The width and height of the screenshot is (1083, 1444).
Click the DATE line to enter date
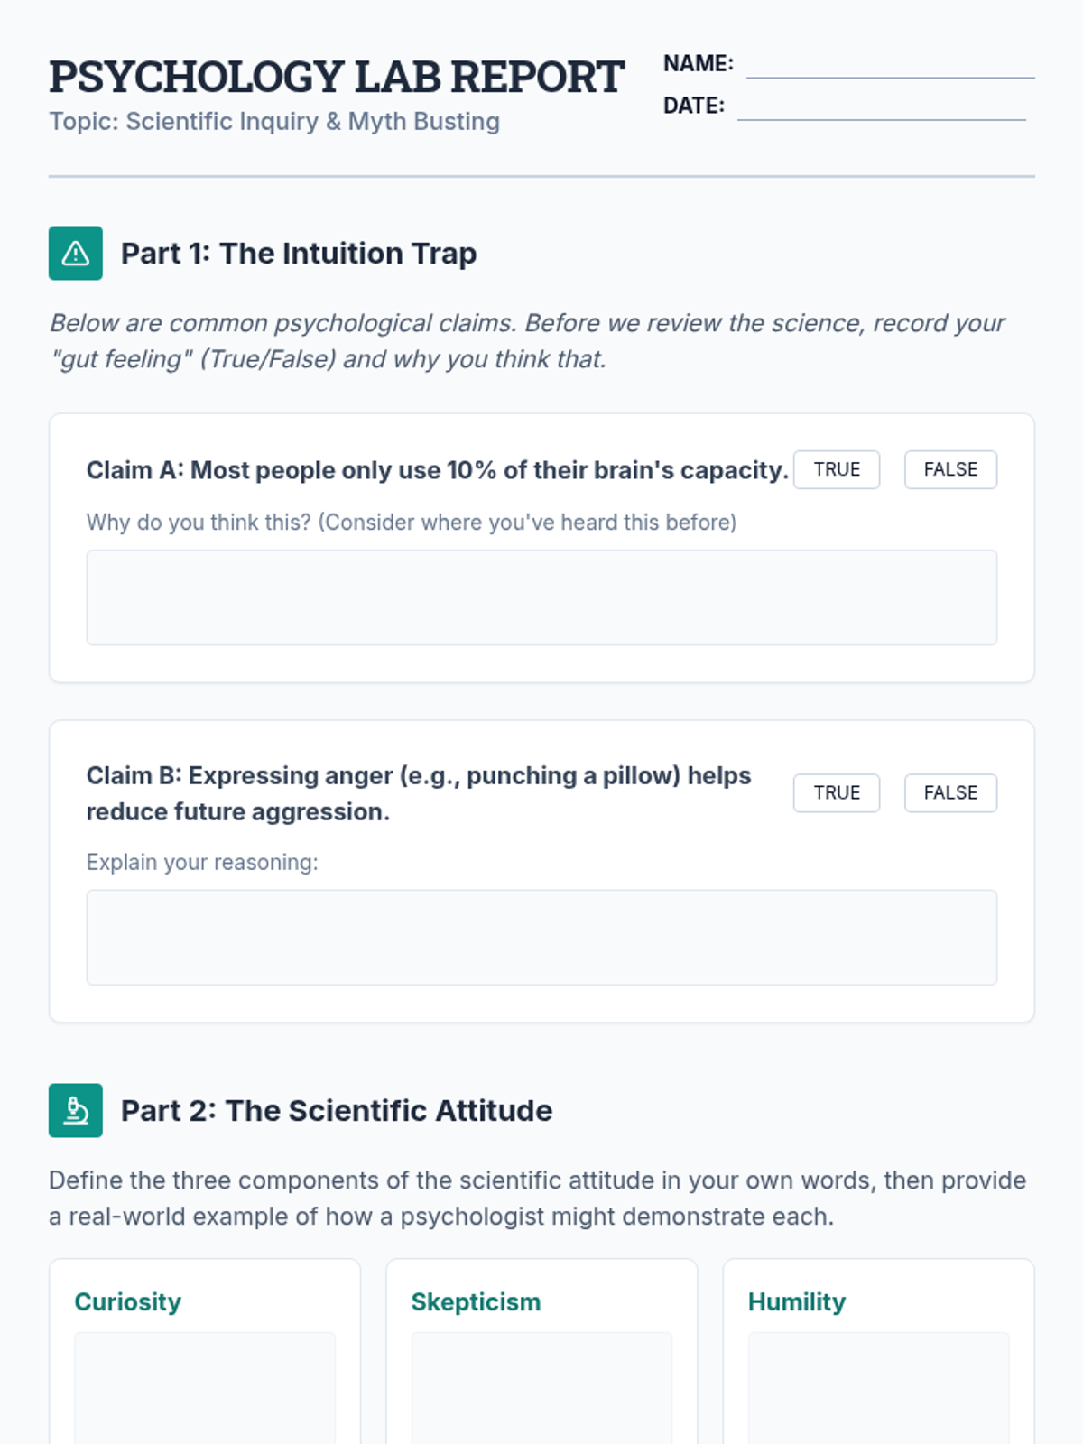881,106
